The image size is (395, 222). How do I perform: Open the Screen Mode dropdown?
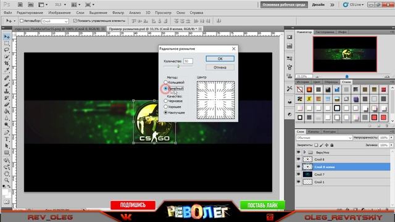tap(89, 4)
